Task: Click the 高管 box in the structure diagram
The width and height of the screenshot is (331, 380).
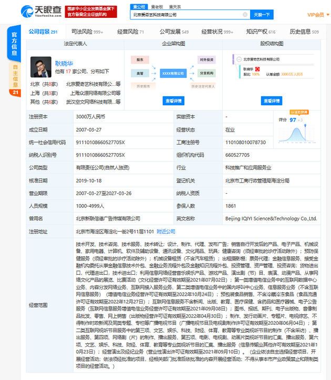Action: 140,73
